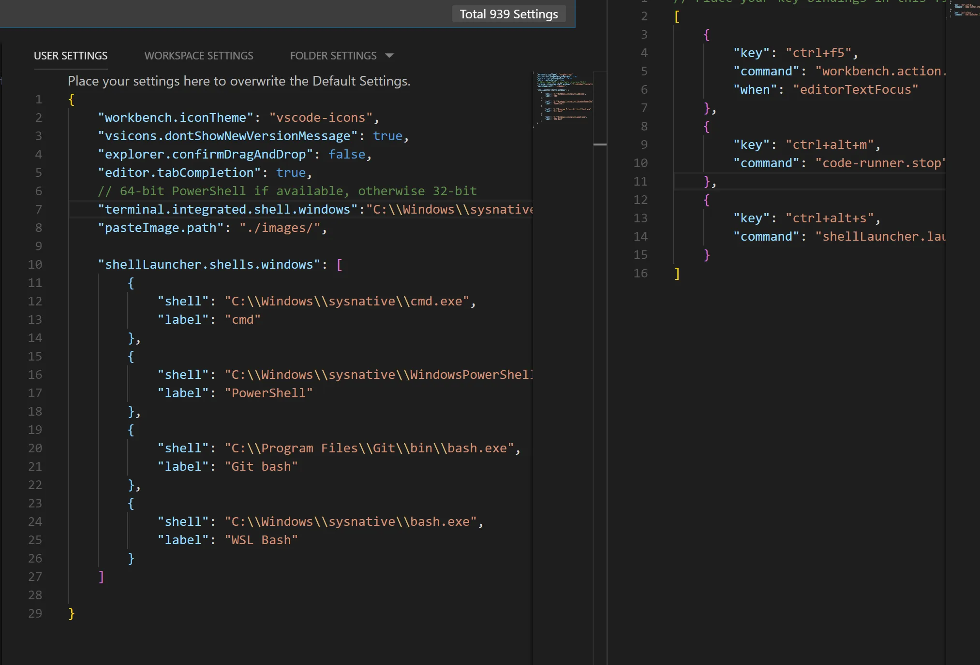Click the "Git bash" label value
This screenshot has width=980, height=665.
click(261, 466)
